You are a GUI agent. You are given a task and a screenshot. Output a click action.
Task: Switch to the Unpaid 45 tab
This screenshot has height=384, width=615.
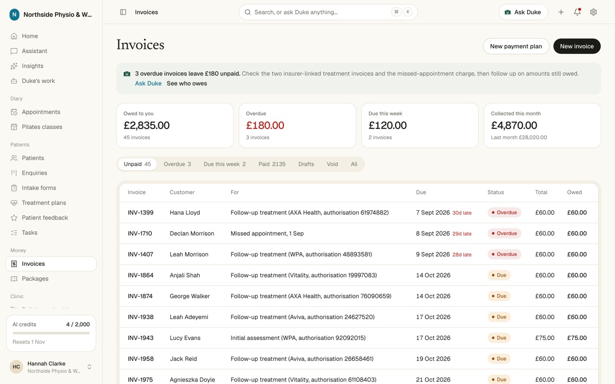[137, 164]
